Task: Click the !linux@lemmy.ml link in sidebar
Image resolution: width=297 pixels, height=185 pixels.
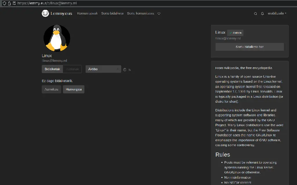Action: (228, 39)
